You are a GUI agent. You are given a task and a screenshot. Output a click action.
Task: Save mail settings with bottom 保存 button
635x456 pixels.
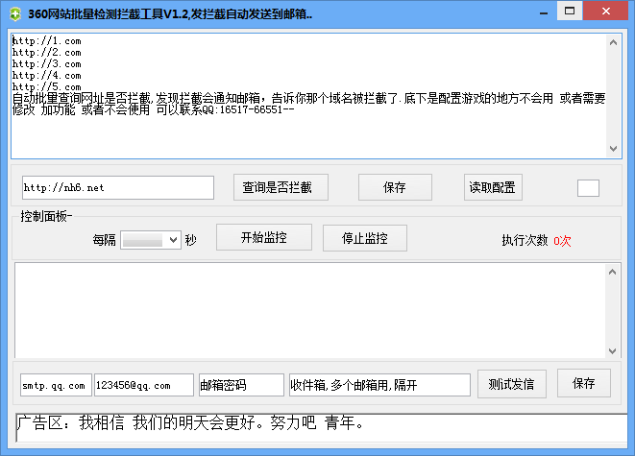point(584,384)
